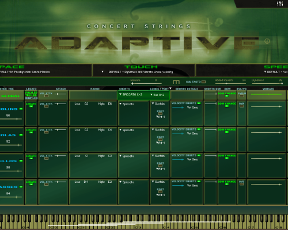Adjust the Release slider
This screenshot has height=230, width=288.
coord(146,83)
